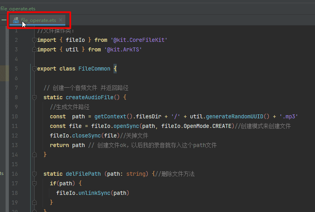
Task: Click the FileCommon class name
Action: click(x=94, y=69)
